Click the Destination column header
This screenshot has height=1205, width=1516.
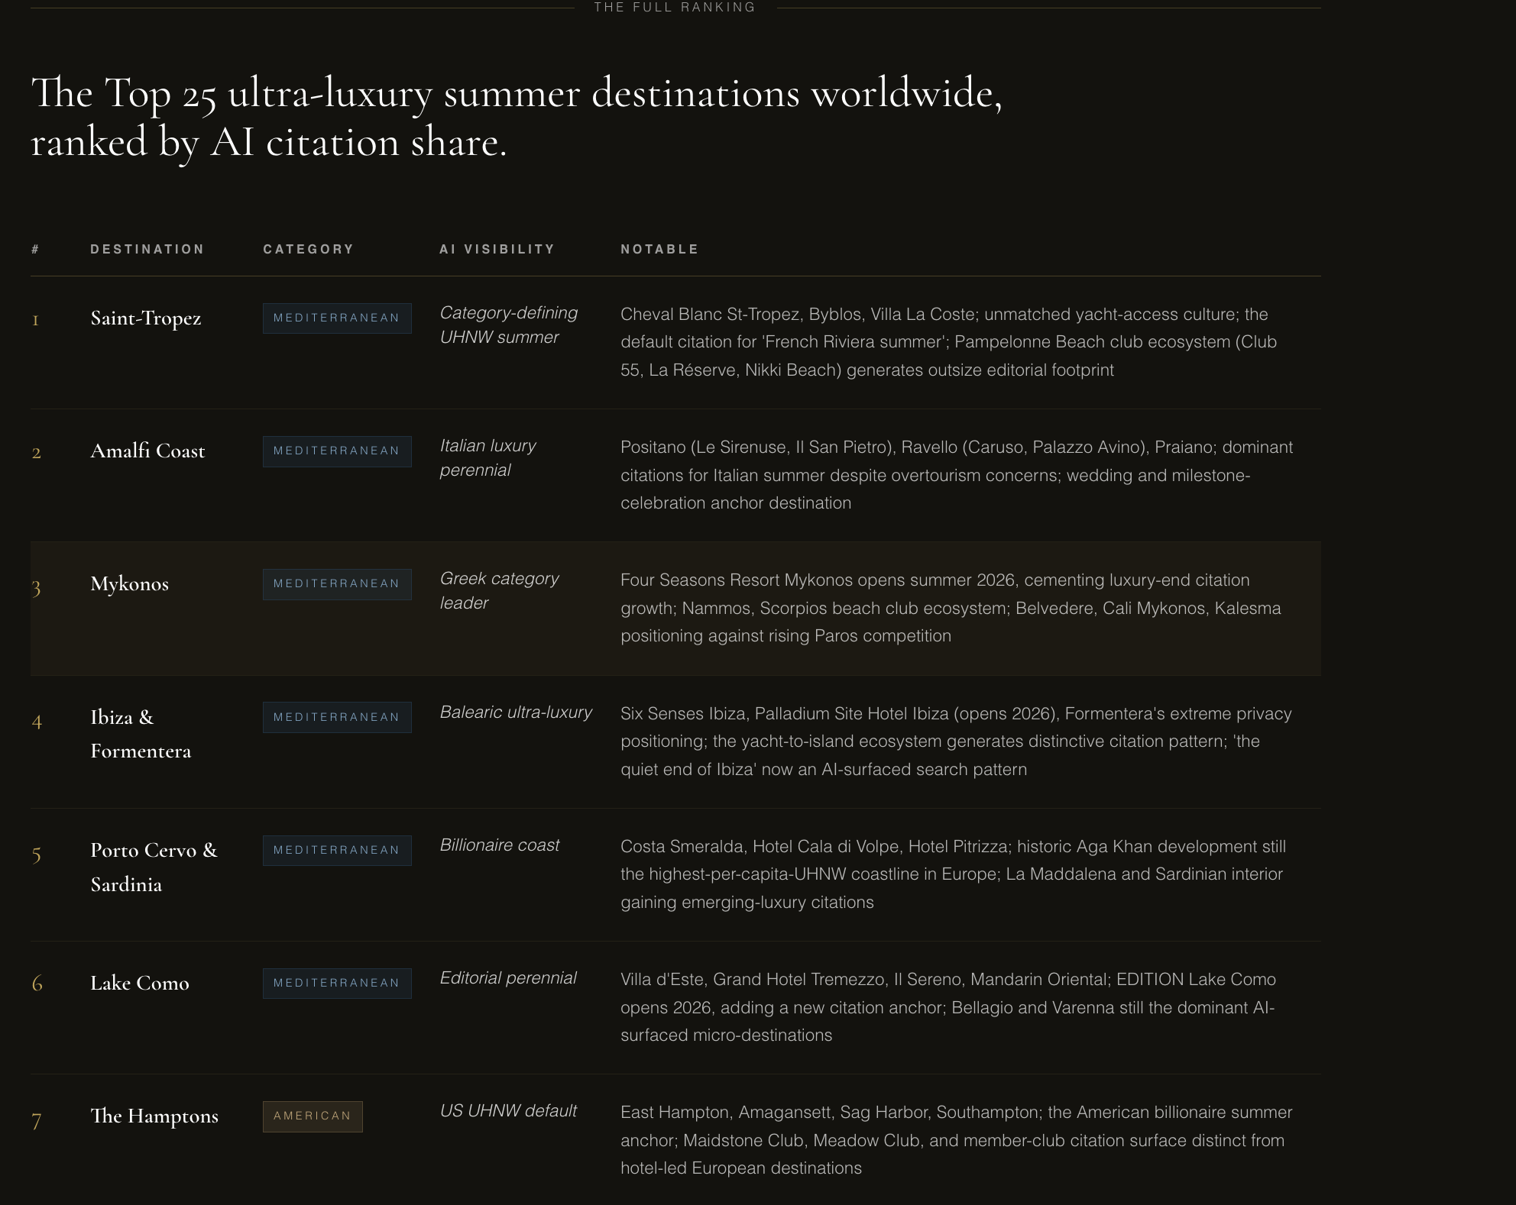pyautogui.click(x=147, y=249)
